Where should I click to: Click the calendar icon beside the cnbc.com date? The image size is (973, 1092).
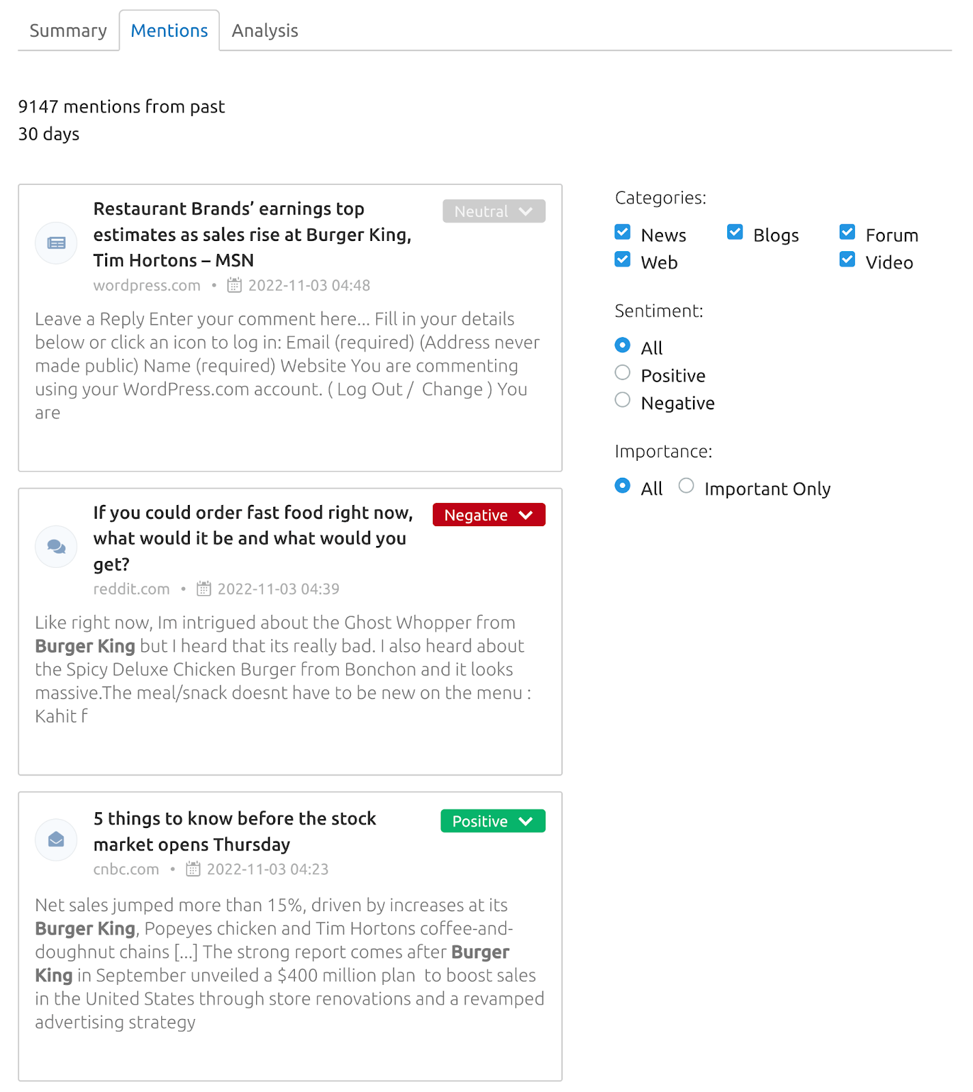click(194, 868)
